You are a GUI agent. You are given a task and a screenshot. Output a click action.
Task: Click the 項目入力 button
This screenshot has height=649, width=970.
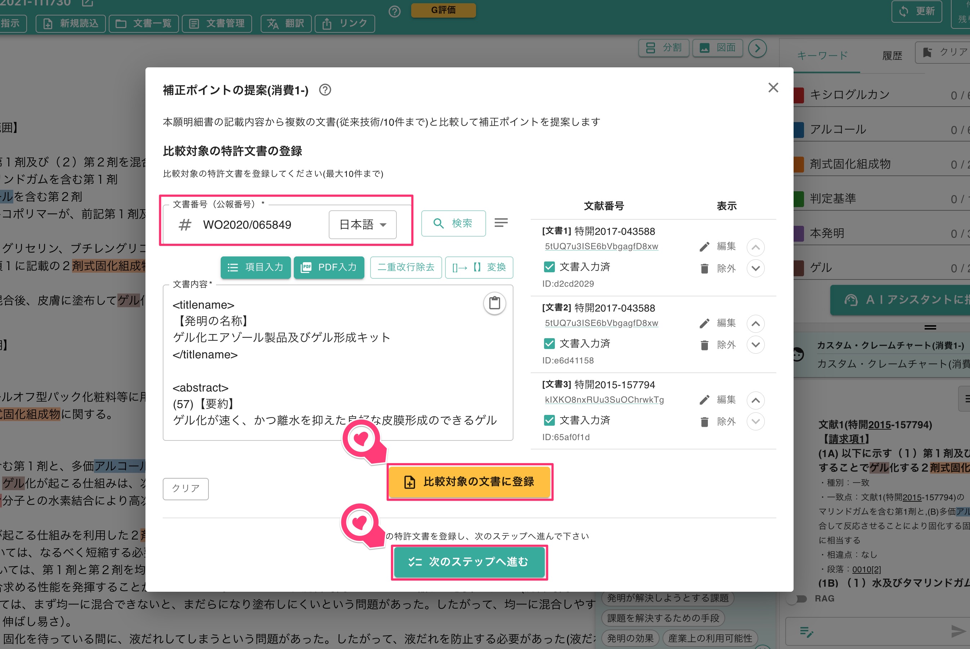click(x=255, y=267)
